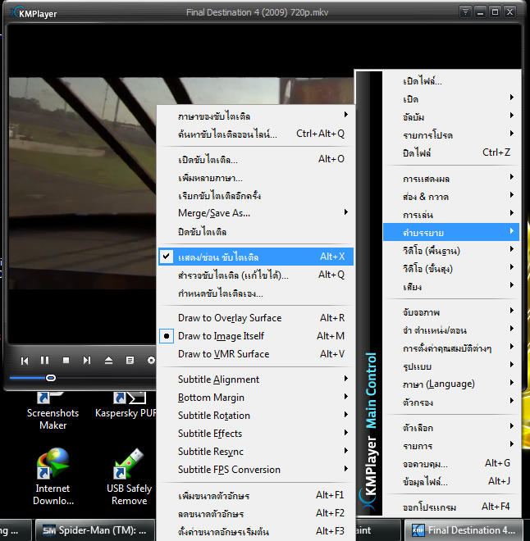Expand ภาษา (Language) submenu
The width and height of the screenshot is (530, 541).
coord(451,384)
